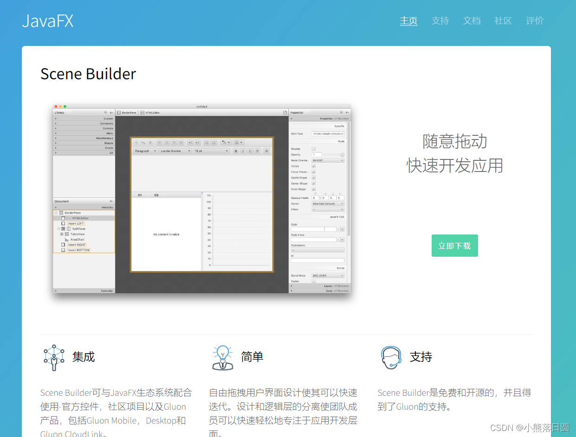Click the Bold icon in the HTMLEditor toolbar

236,152
